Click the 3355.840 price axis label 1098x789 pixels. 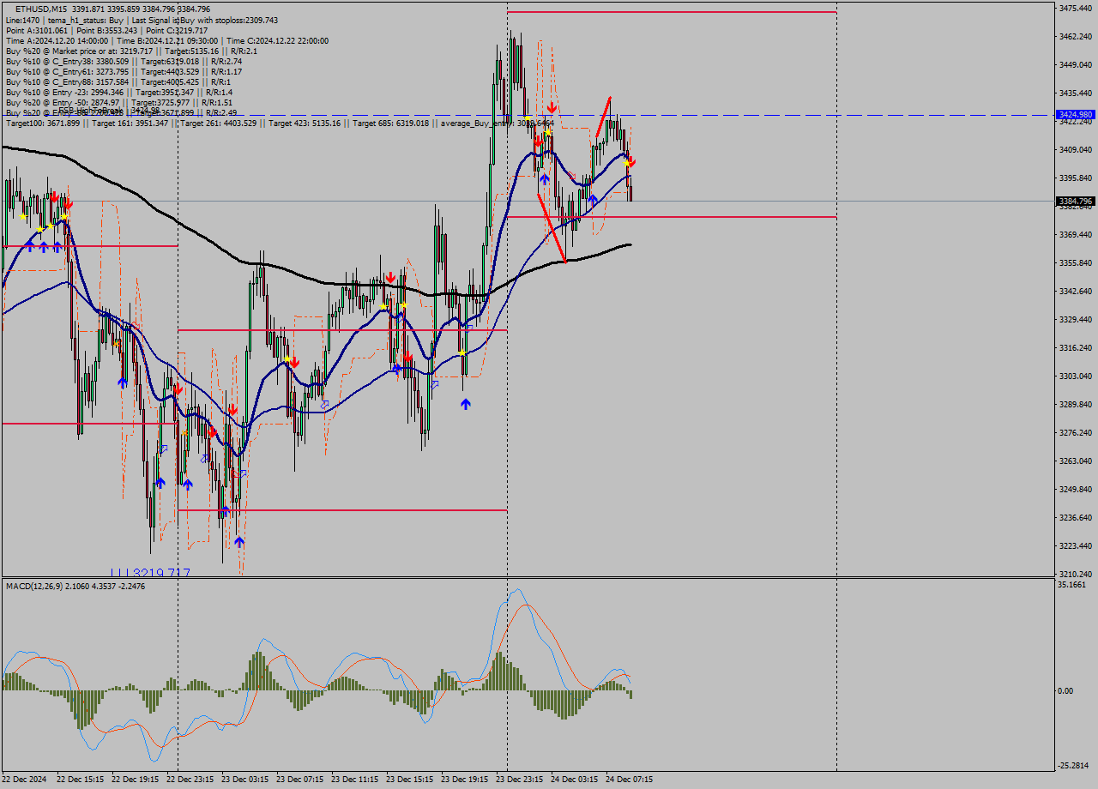(x=1076, y=262)
